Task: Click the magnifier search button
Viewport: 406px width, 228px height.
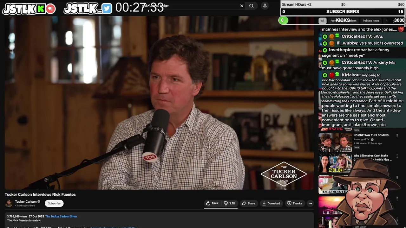Action: point(251,6)
